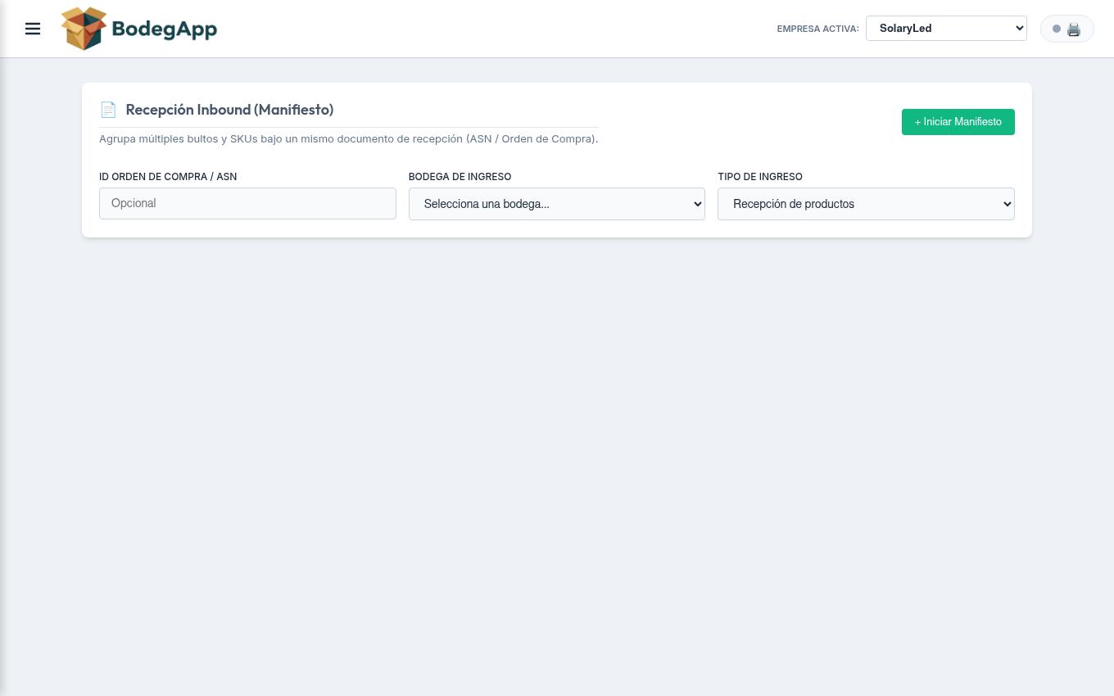Click the BODEGA DE INGRESO label
Viewport: 1114px width, 696px height.
[x=460, y=177]
